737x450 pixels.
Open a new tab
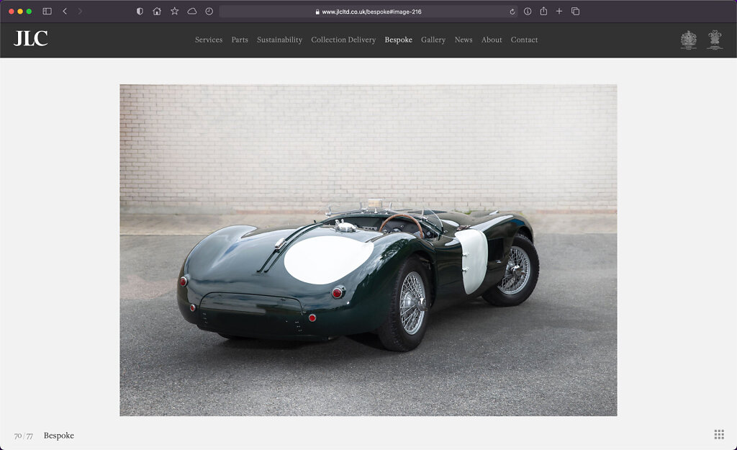coord(559,12)
